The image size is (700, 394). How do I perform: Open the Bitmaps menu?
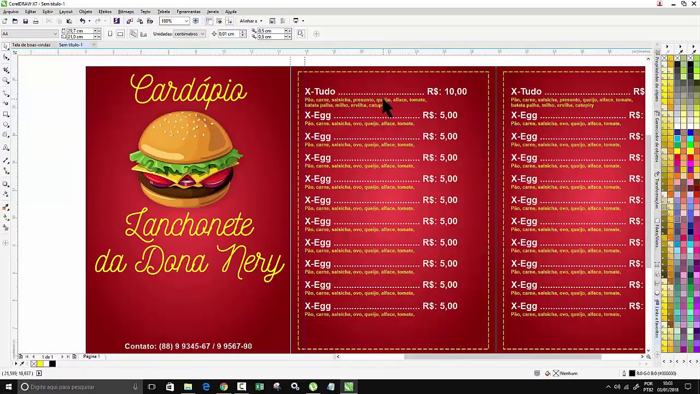[x=126, y=11]
